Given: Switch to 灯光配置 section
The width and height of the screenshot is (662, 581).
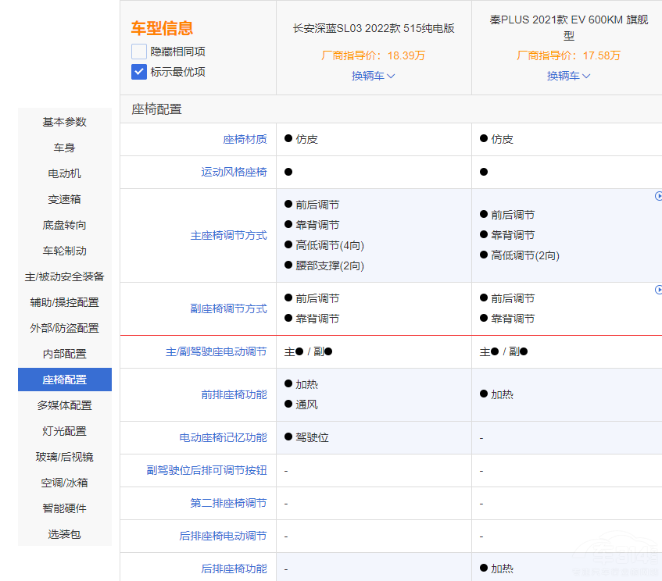Looking at the screenshot, I should click(65, 431).
